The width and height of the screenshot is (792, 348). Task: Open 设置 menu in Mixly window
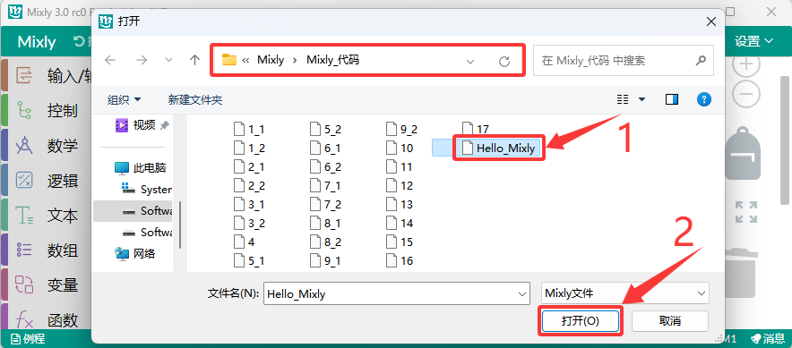point(754,41)
